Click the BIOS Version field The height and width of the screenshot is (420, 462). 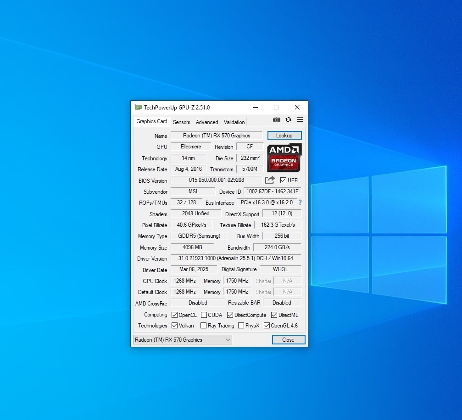pos(217,180)
